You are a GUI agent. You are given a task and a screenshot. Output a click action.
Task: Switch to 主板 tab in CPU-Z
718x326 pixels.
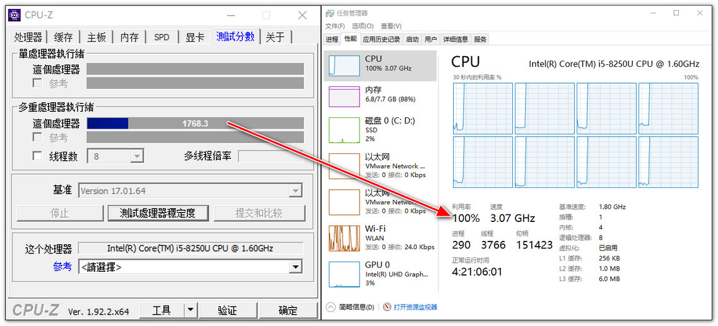tap(97, 37)
